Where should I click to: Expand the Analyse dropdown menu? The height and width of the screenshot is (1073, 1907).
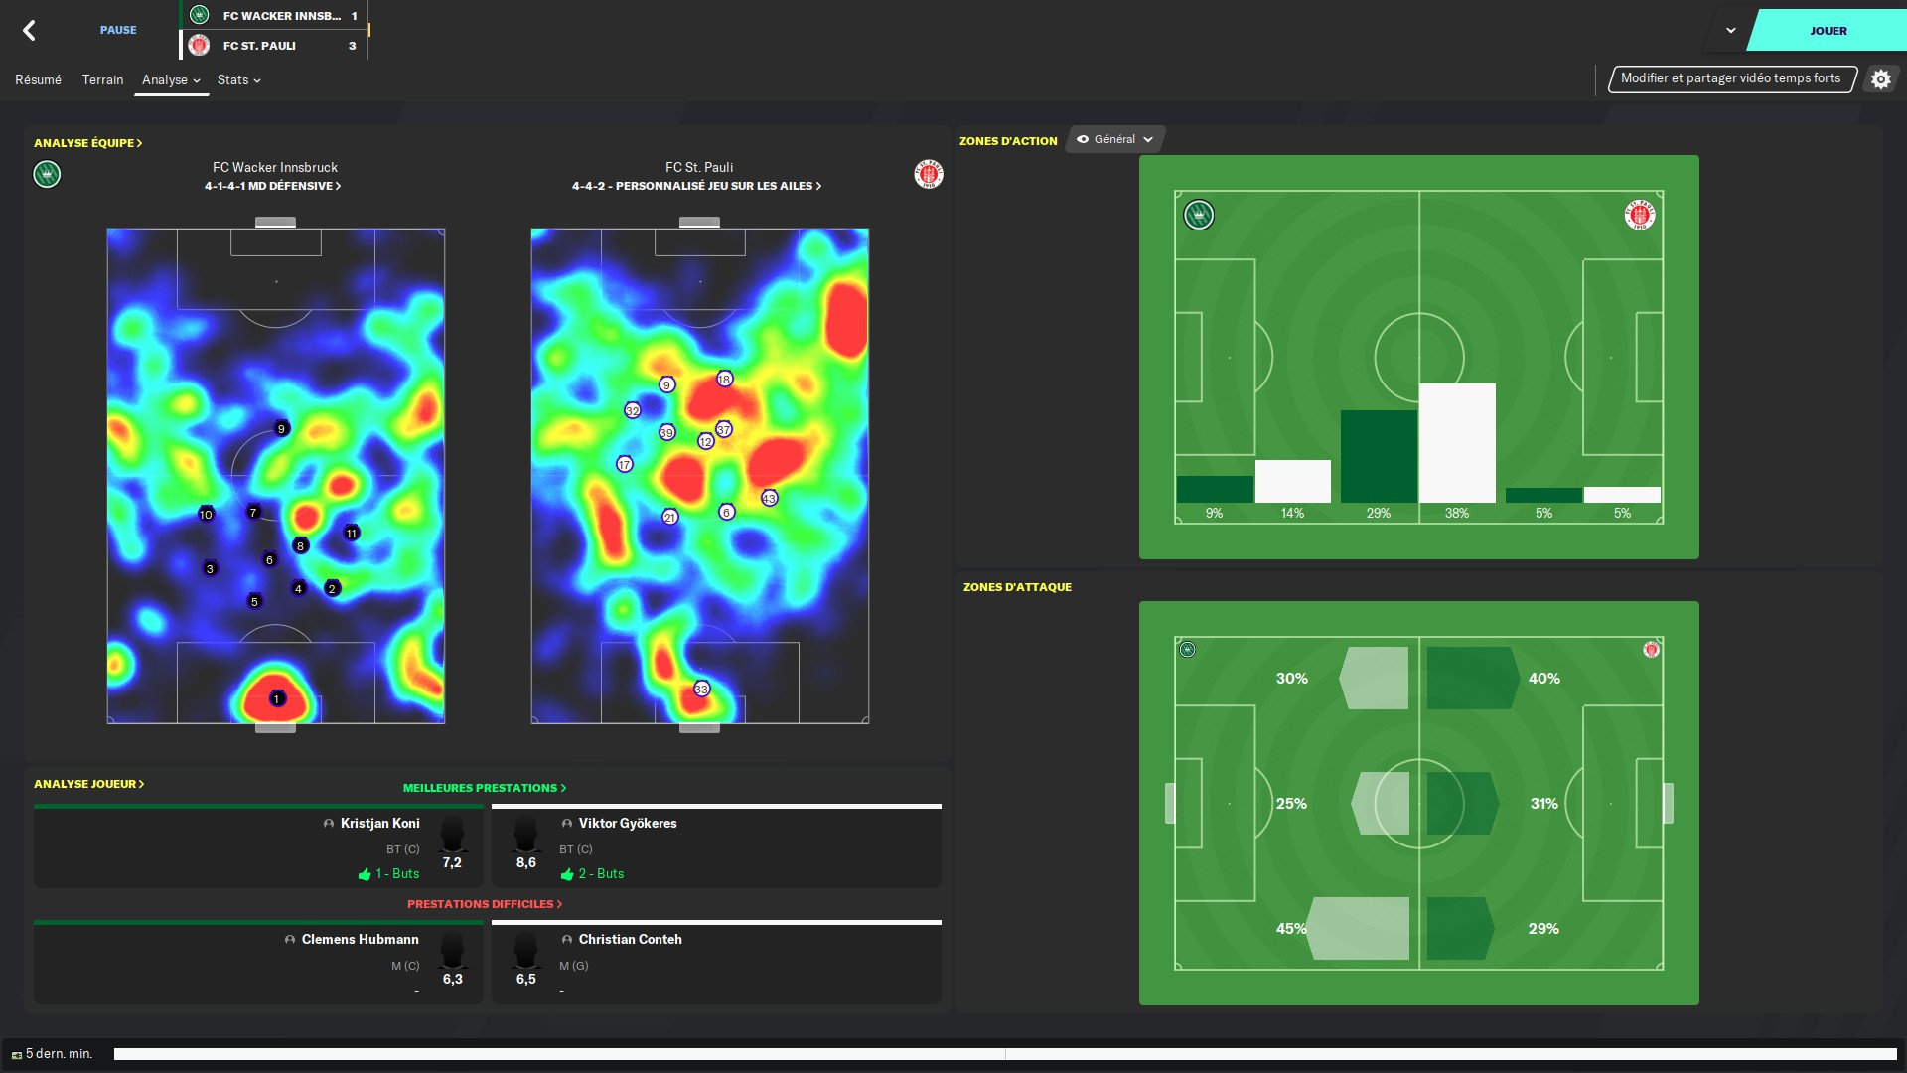click(x=171, y=80)
